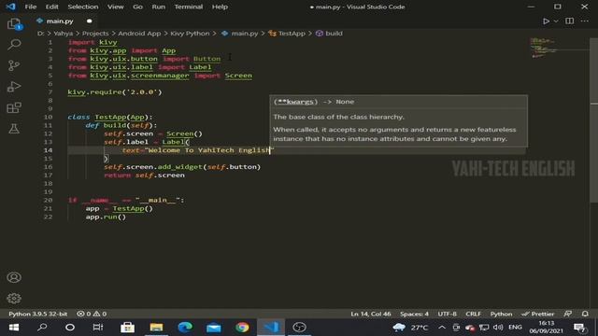598x336 pixels.
Task: Click the feedback icon in status bar
Action: [x=568, y=314]
